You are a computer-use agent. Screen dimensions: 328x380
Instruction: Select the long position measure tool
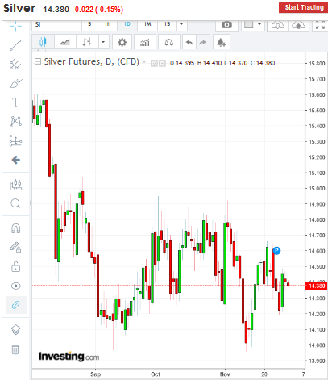(15, 140)
